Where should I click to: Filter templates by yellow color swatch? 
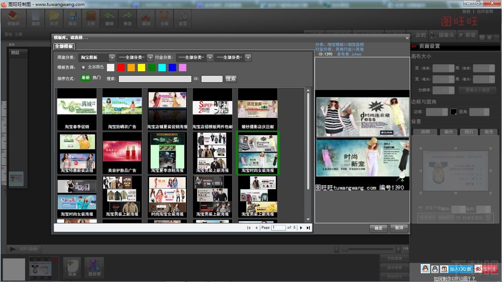141,68
